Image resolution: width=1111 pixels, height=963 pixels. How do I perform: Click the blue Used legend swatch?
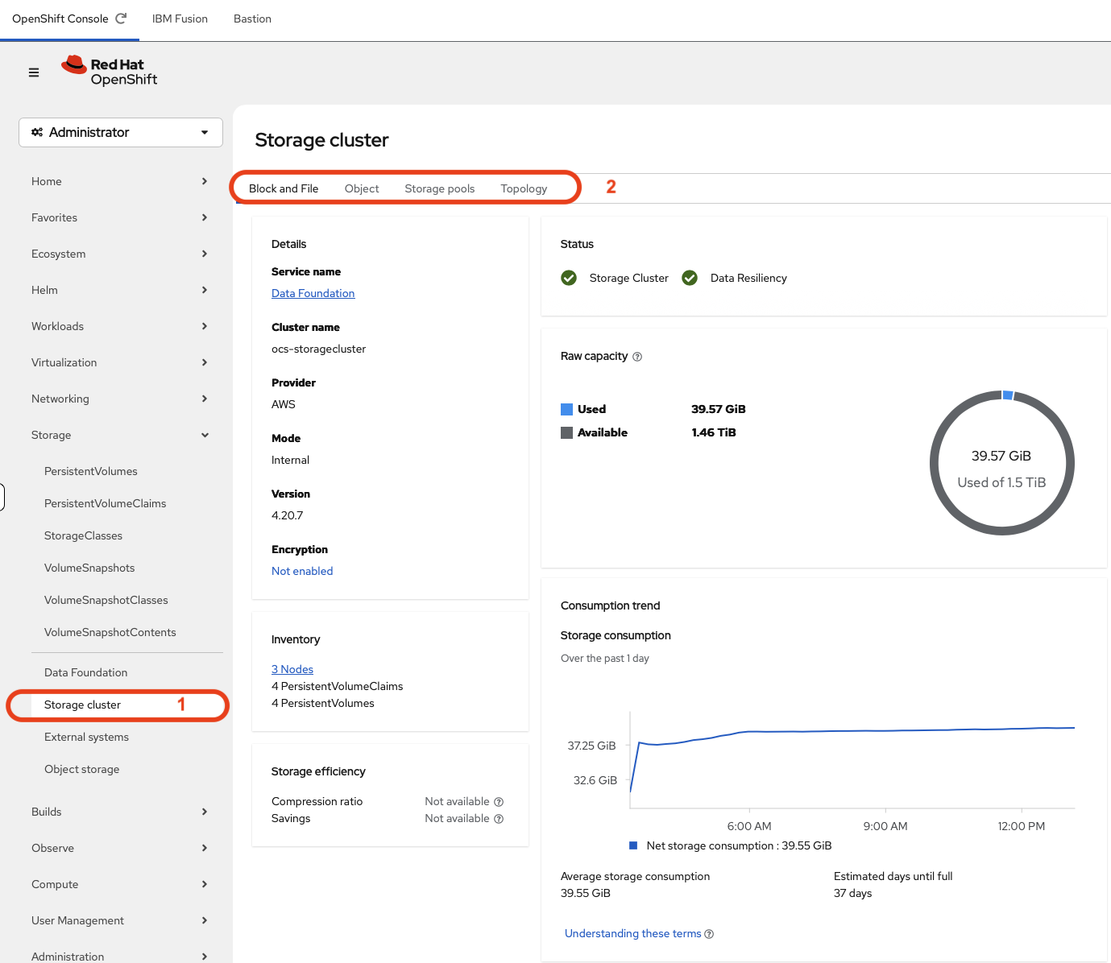(566, 409)
